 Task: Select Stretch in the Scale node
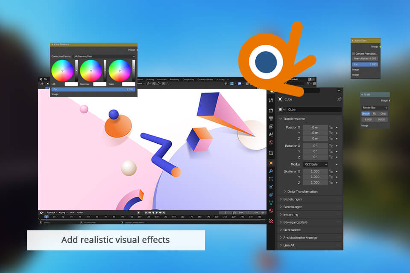(366, 113)
